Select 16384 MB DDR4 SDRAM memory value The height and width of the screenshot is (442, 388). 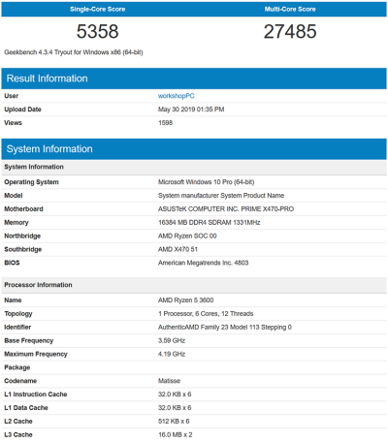click(209, 222)
